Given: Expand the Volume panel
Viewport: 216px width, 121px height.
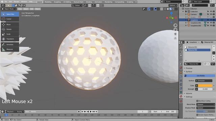Looking at the screenshot, I should pyautogui.click(x=189, y=93).
